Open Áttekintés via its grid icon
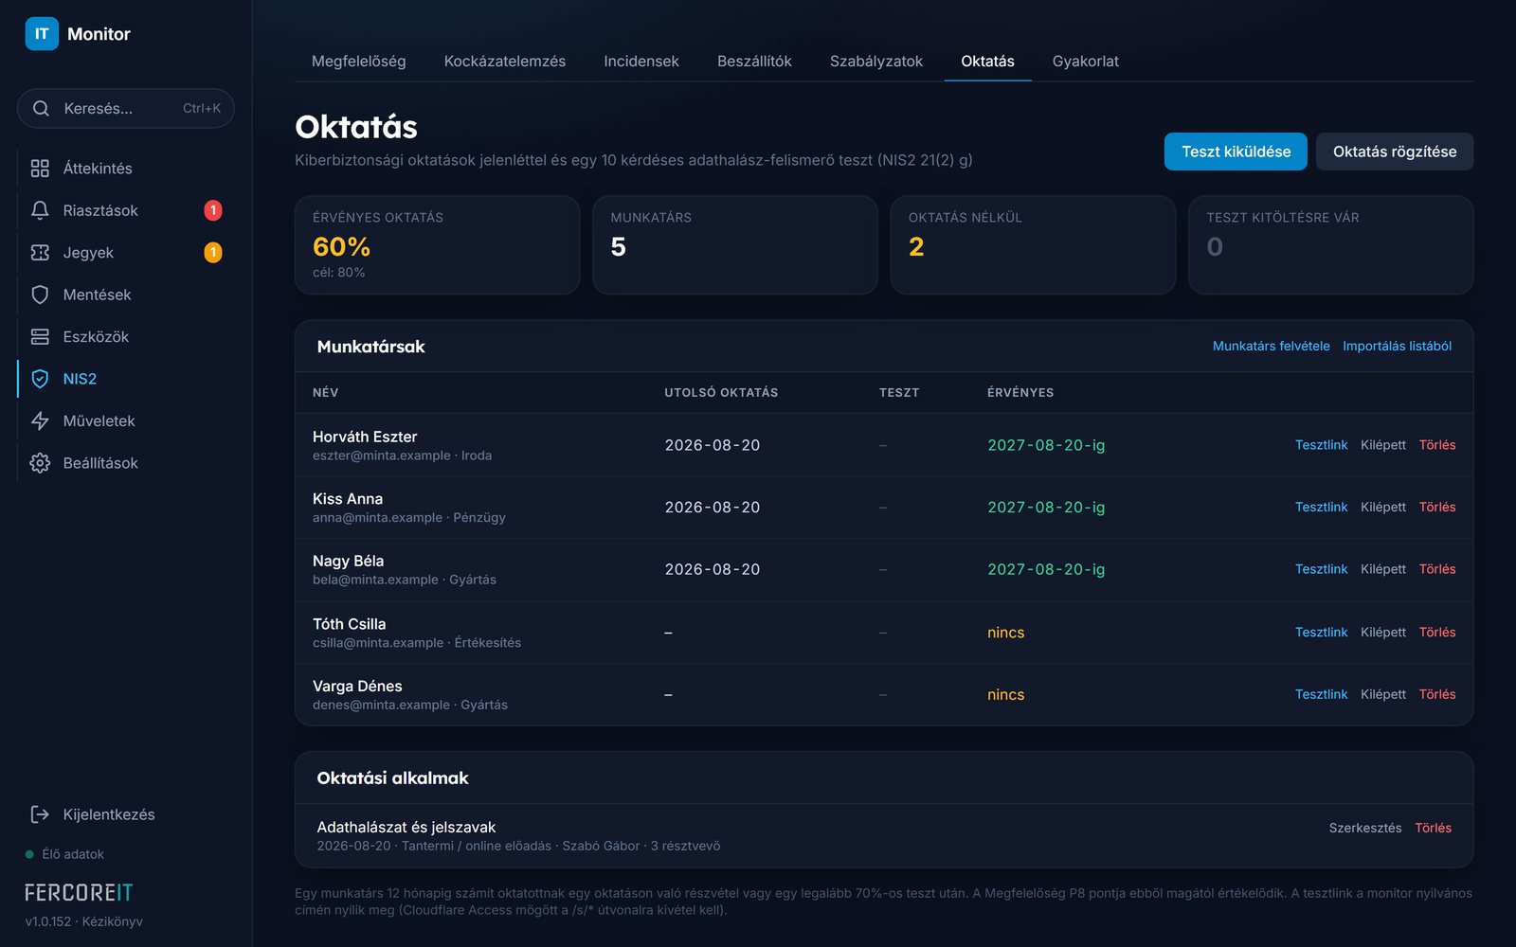The width and height of the screenshot is (1516, 947). coord(40,169)
